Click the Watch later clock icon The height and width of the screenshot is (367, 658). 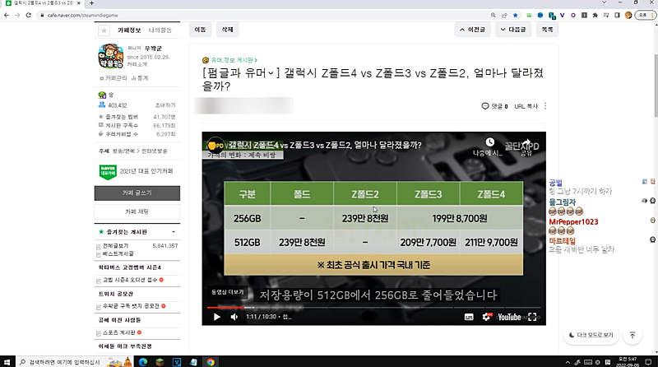(x=489, y=142)
